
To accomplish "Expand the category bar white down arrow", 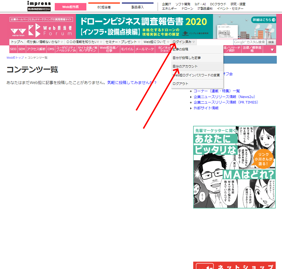I will [272, 50].
